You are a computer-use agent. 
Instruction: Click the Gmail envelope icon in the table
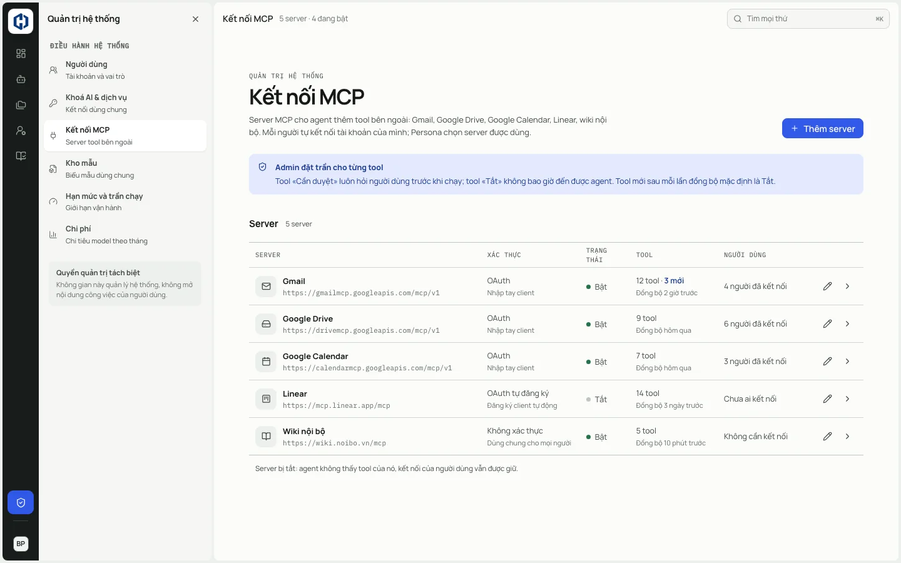[x=266, y=287]
